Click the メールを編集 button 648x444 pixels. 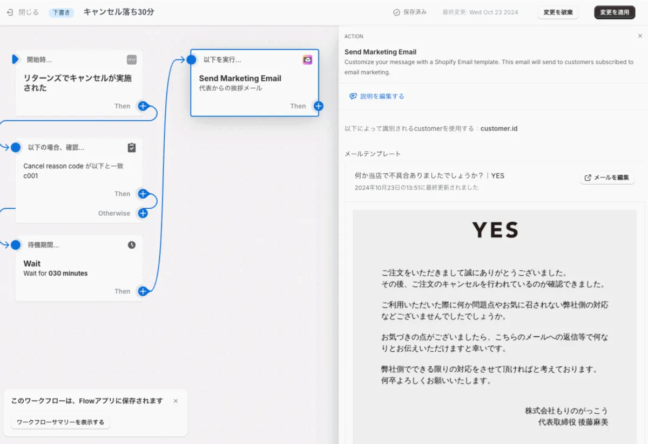coord(607,177)
